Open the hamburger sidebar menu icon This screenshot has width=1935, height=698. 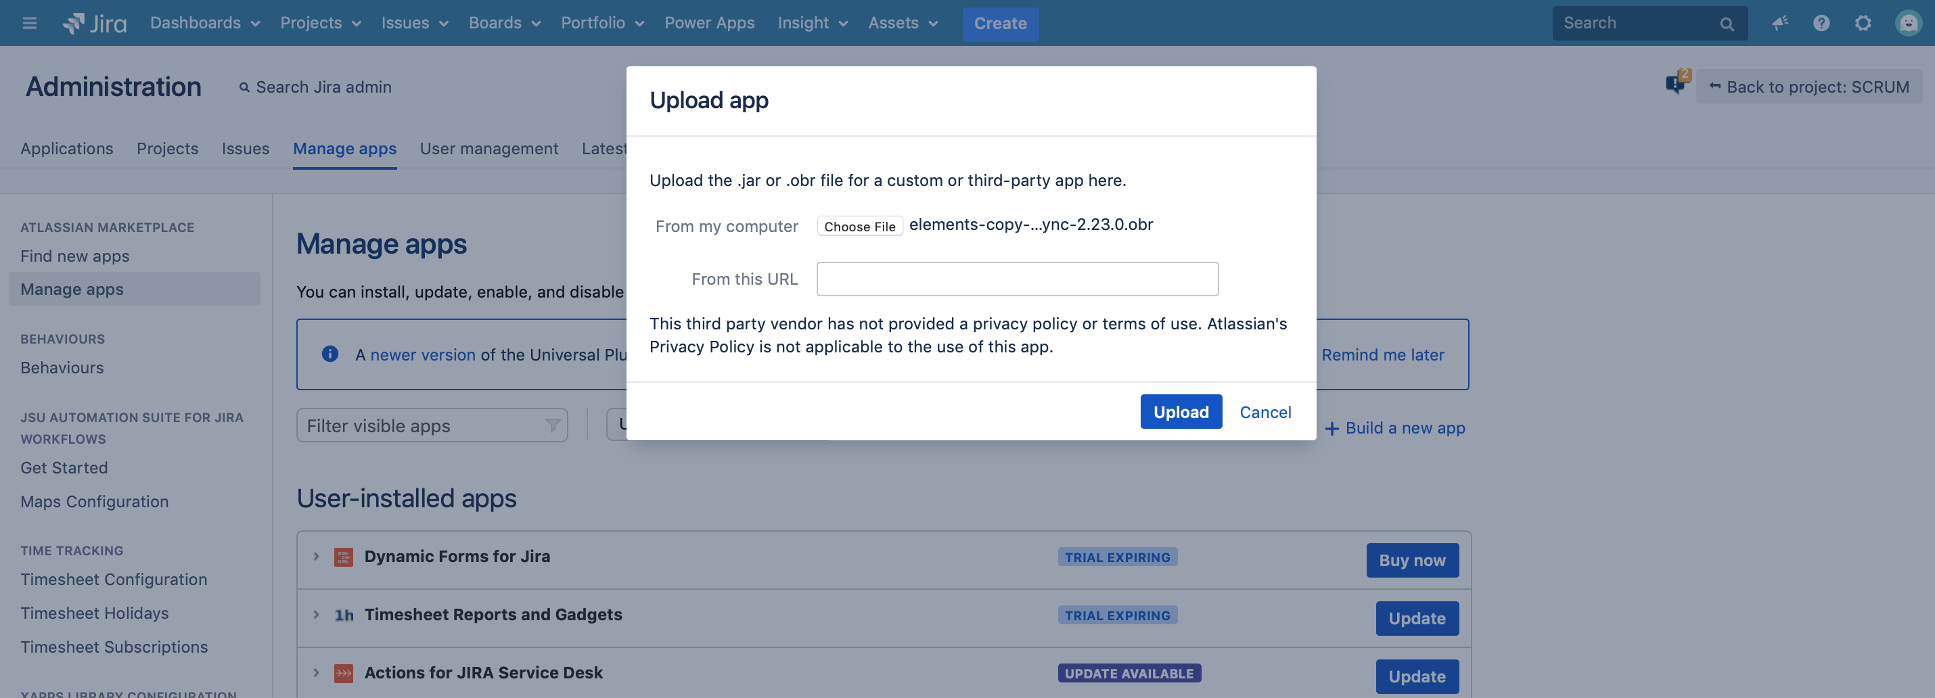[x=29, y=23]
